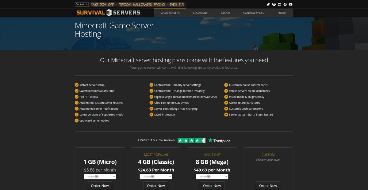Click the Minecraft Game Server Hosting heading
The height and width of the screenshot is (190, 368).
click(114, 29)
